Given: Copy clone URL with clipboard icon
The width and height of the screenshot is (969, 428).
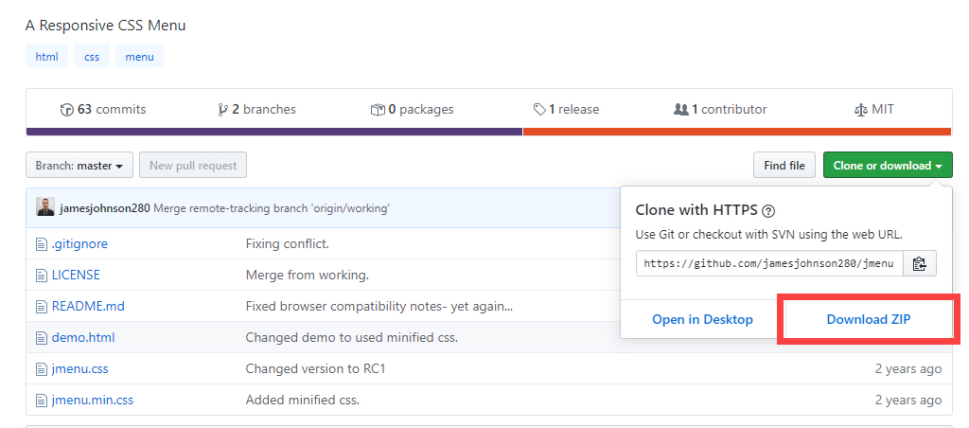Looking at the screenshot, I should click(920, 263).
